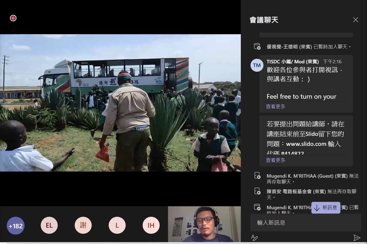The height and width of the screenshot is (244, 367).
Task: Click the send message arrow icon
Action: 357,238
